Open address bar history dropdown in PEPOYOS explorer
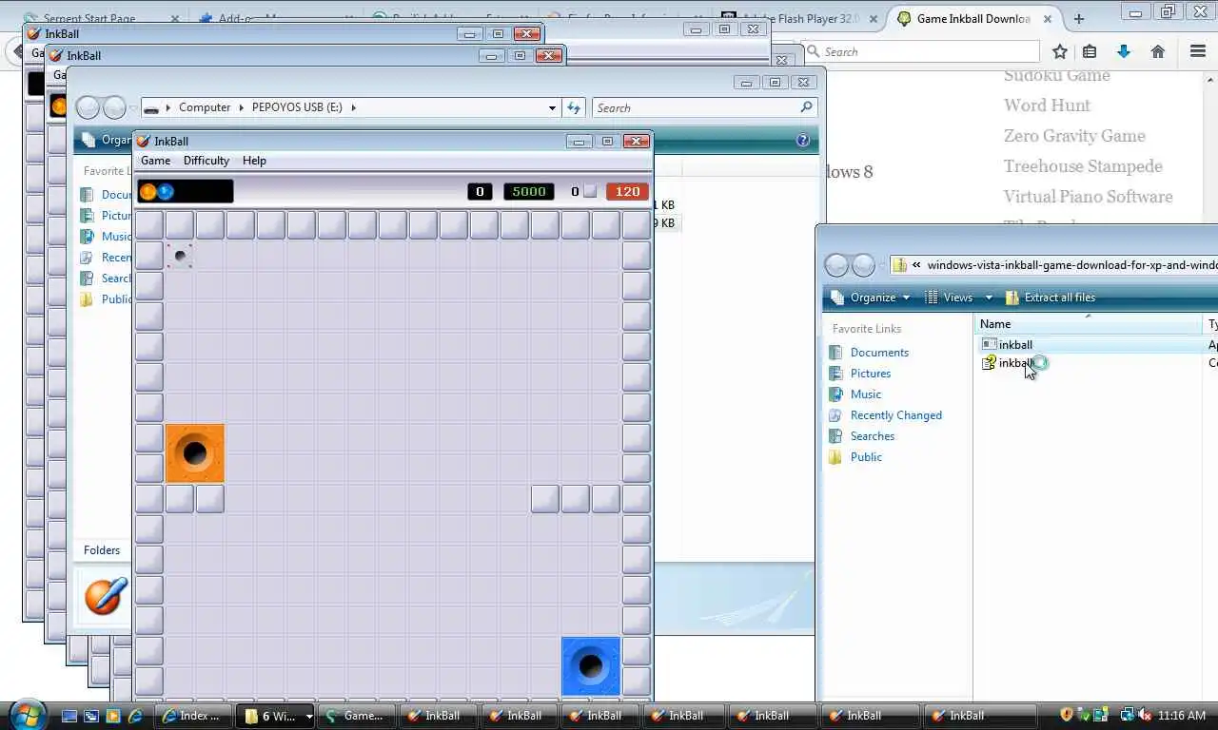1218x730 pixels. coord(552,107)
